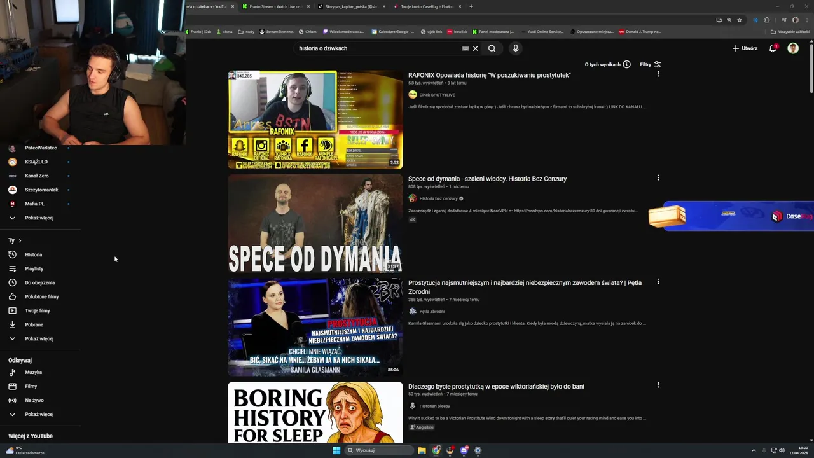Play the Boring History for Sleep thumbnail
Image resolution: width=814 pixels, height=458 pixels.
click(315, 412)
